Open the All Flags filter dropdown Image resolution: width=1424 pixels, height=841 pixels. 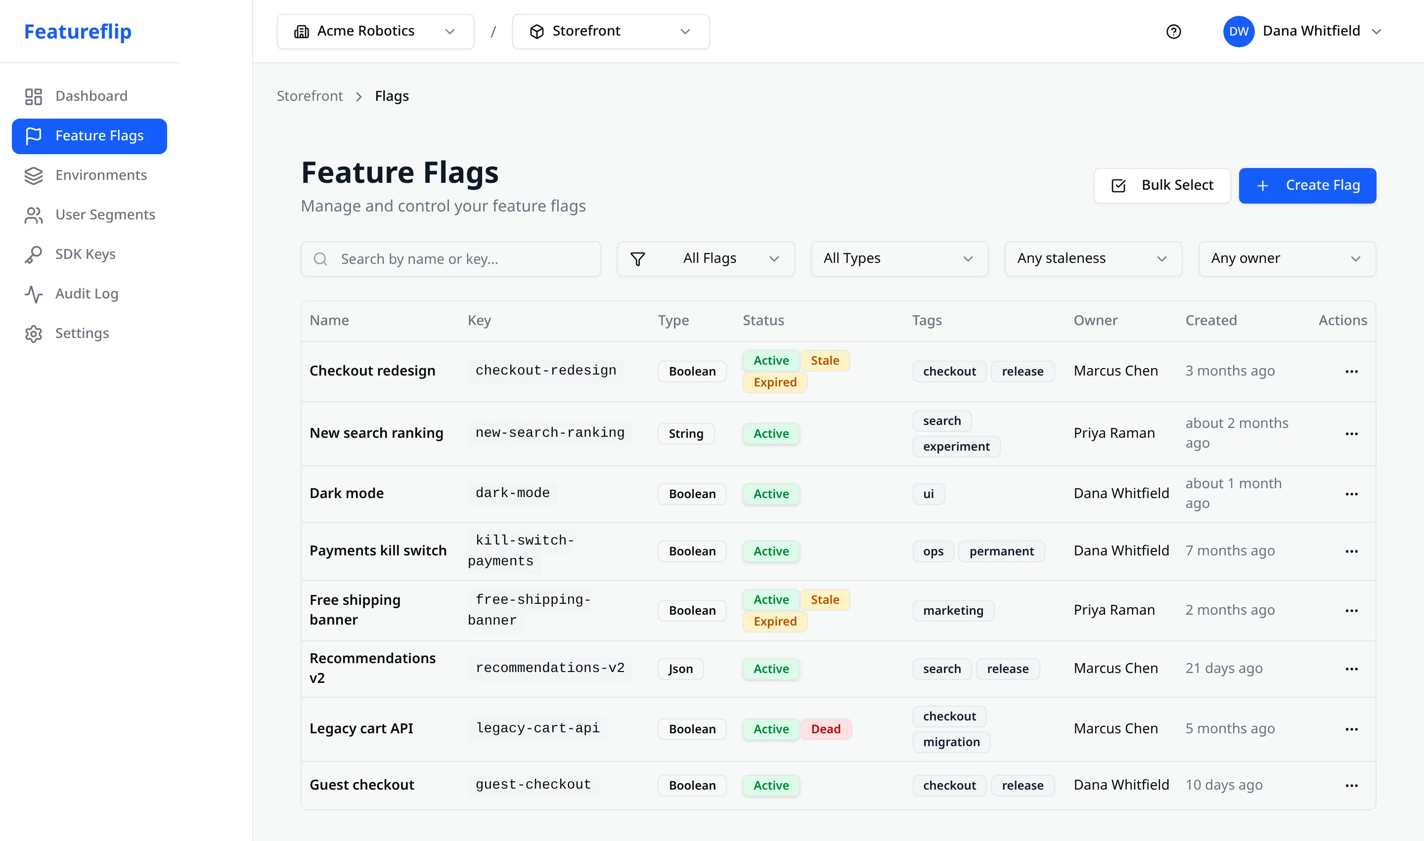(706, 259)
